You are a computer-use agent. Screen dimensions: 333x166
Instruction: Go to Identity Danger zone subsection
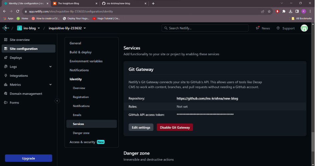point(81,133)
